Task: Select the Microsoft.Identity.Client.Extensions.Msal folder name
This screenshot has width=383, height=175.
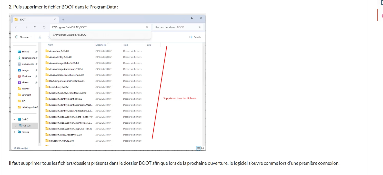Action: point(71,105)
